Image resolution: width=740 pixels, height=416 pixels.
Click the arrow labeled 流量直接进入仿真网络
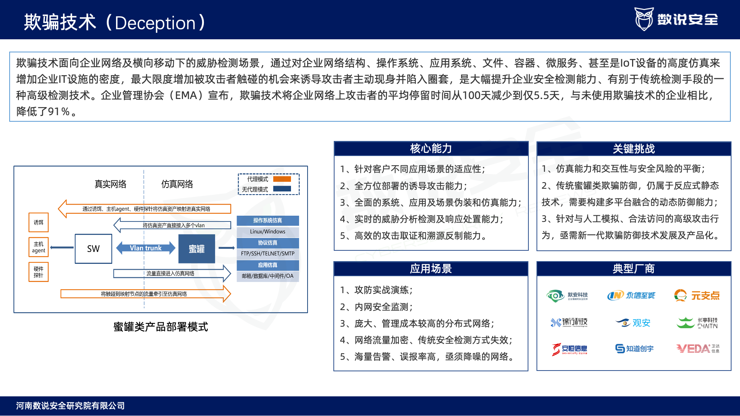coord(172,273)
